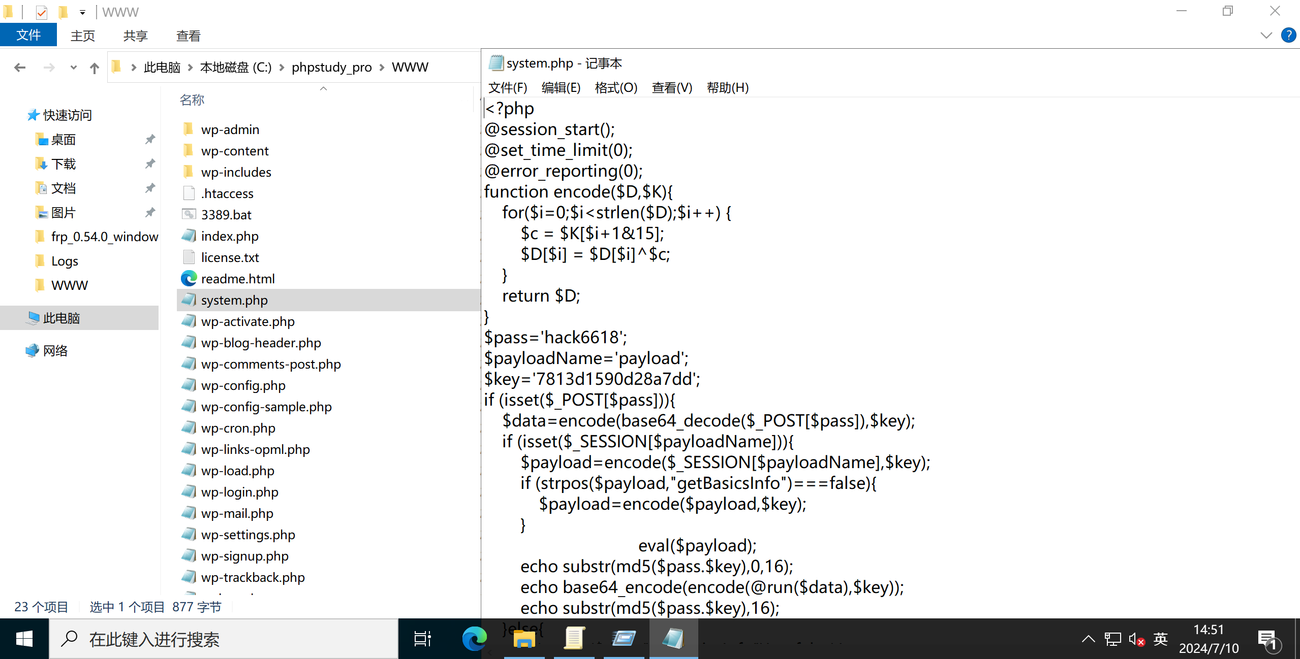Image resolution: width=1300 pixels, height=659 pixels.
Task: Expand the recent locations dropdown arrow
Action: [74, 68]
